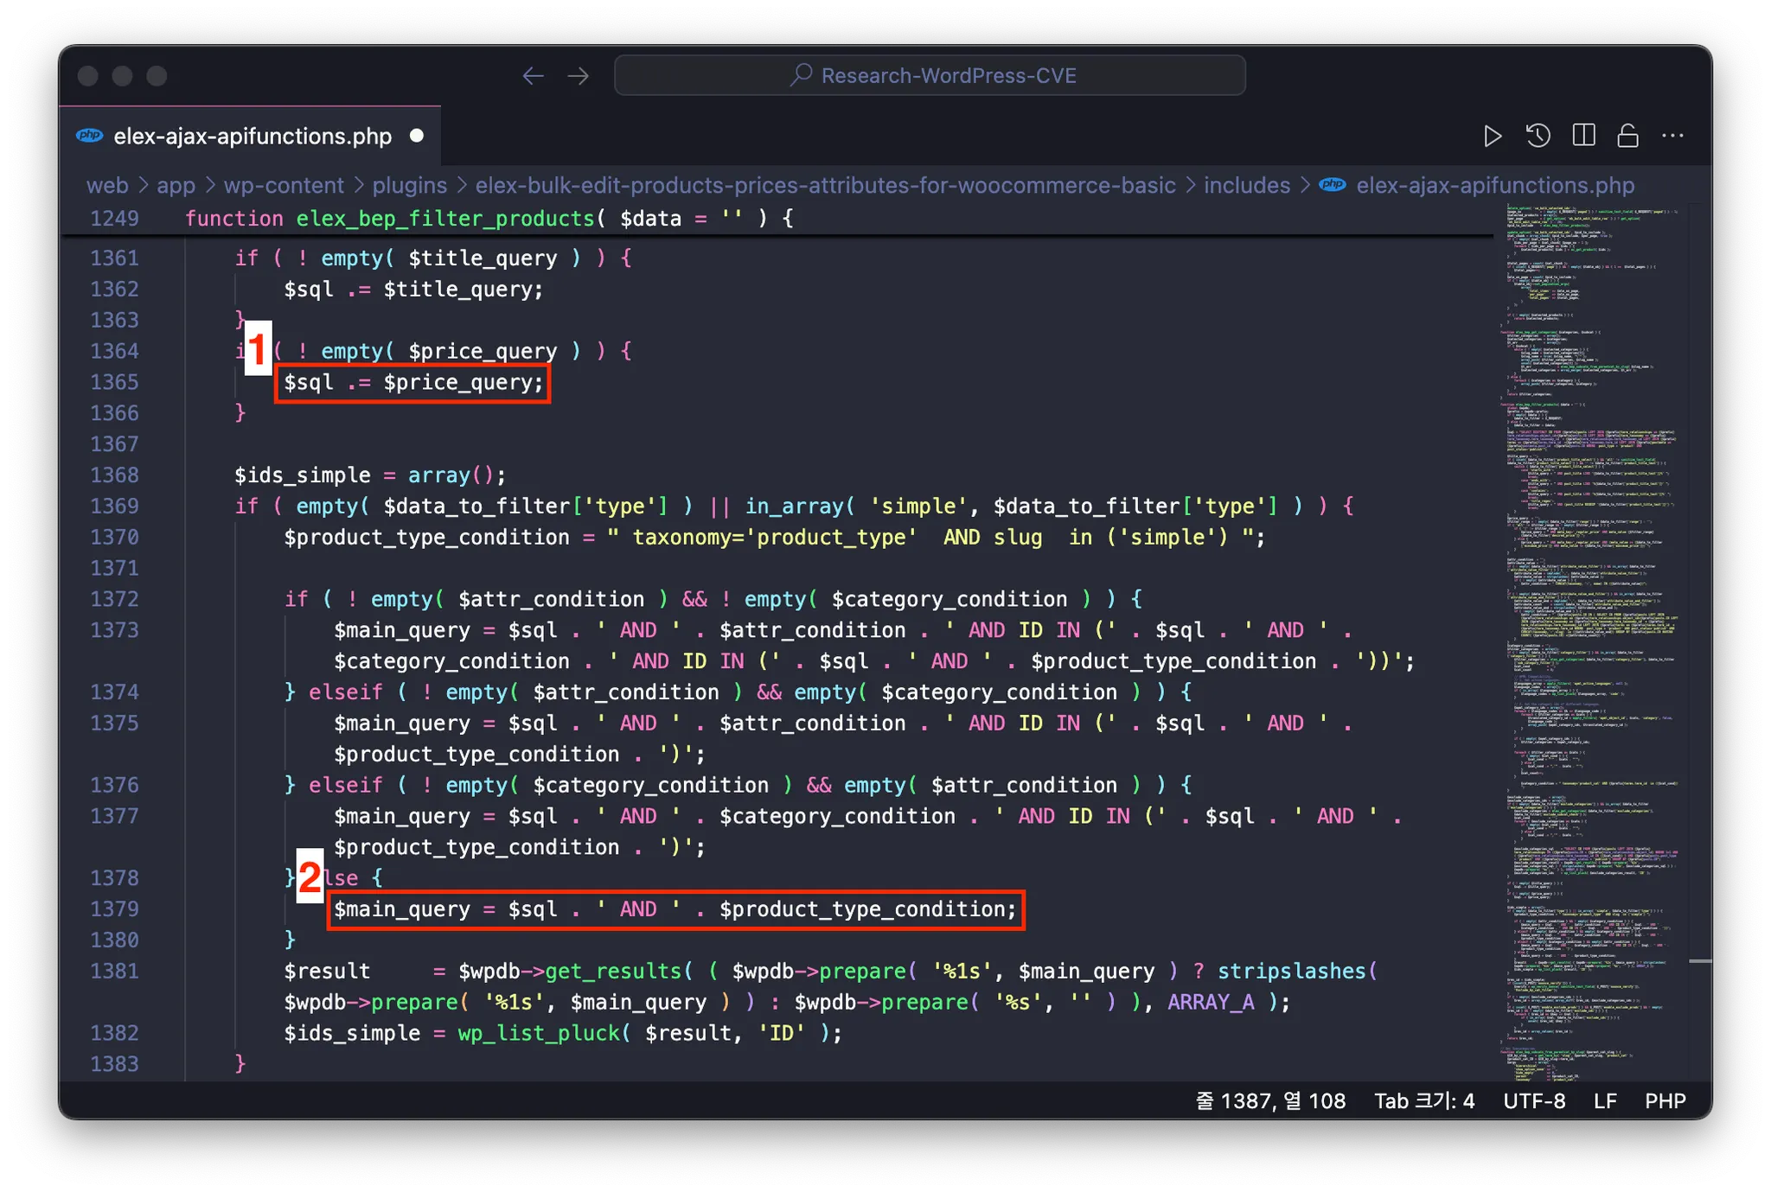Open the file timeline history icon

pyautogui.click(x=1538, y=136)
